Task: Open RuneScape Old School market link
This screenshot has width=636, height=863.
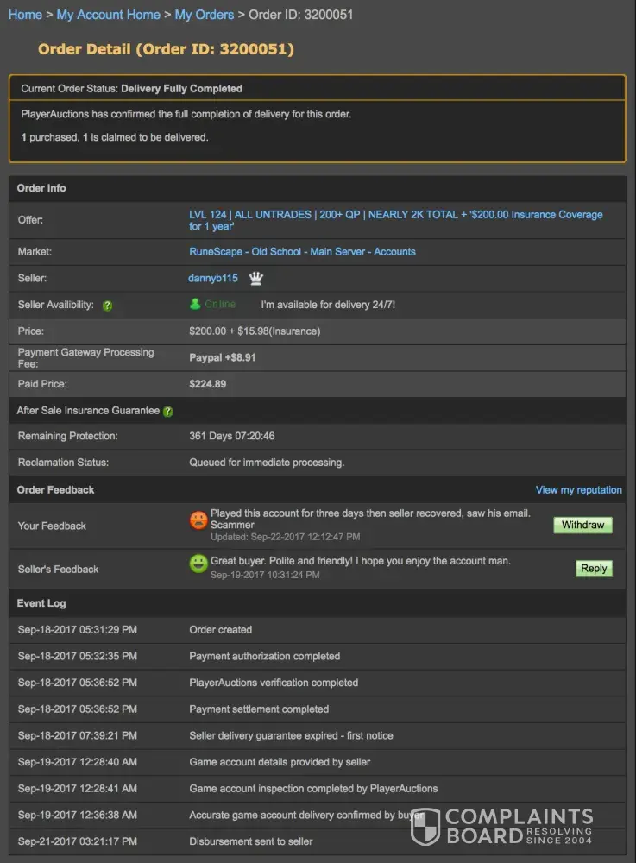Action: [x=302, y=252]
